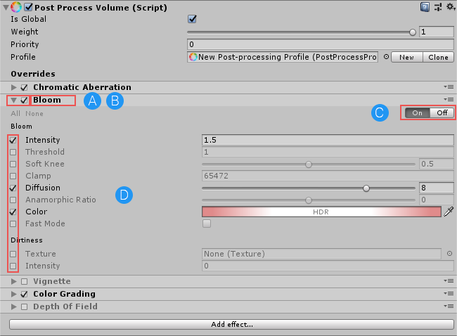Expand the Depth Of Field section arrow

(x=14, y=306)
